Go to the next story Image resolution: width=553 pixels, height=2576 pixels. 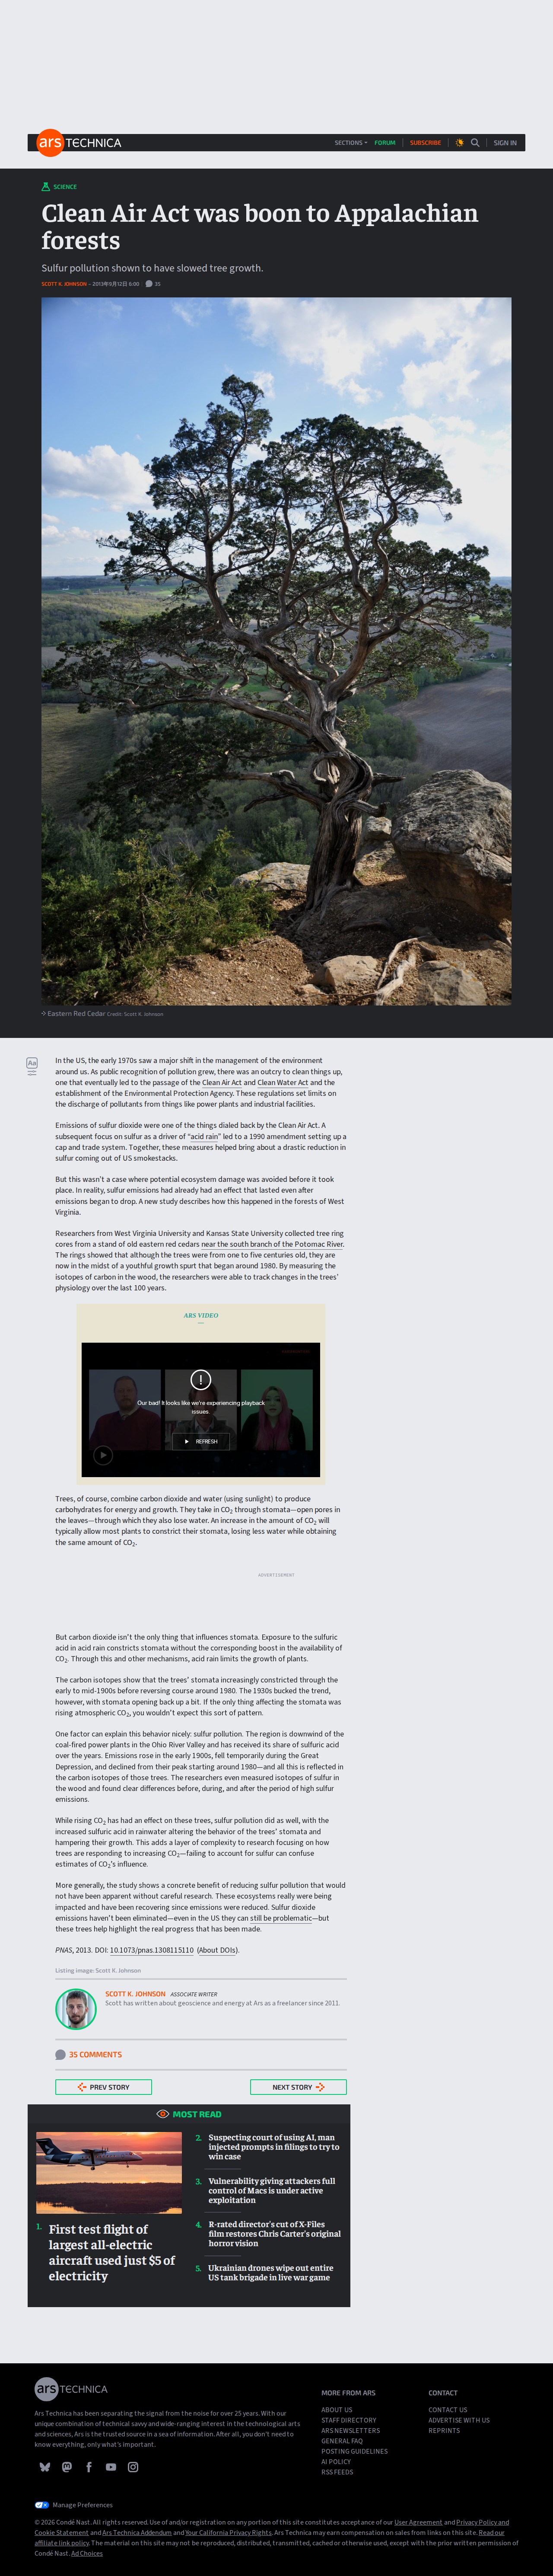coord(298,2087)
